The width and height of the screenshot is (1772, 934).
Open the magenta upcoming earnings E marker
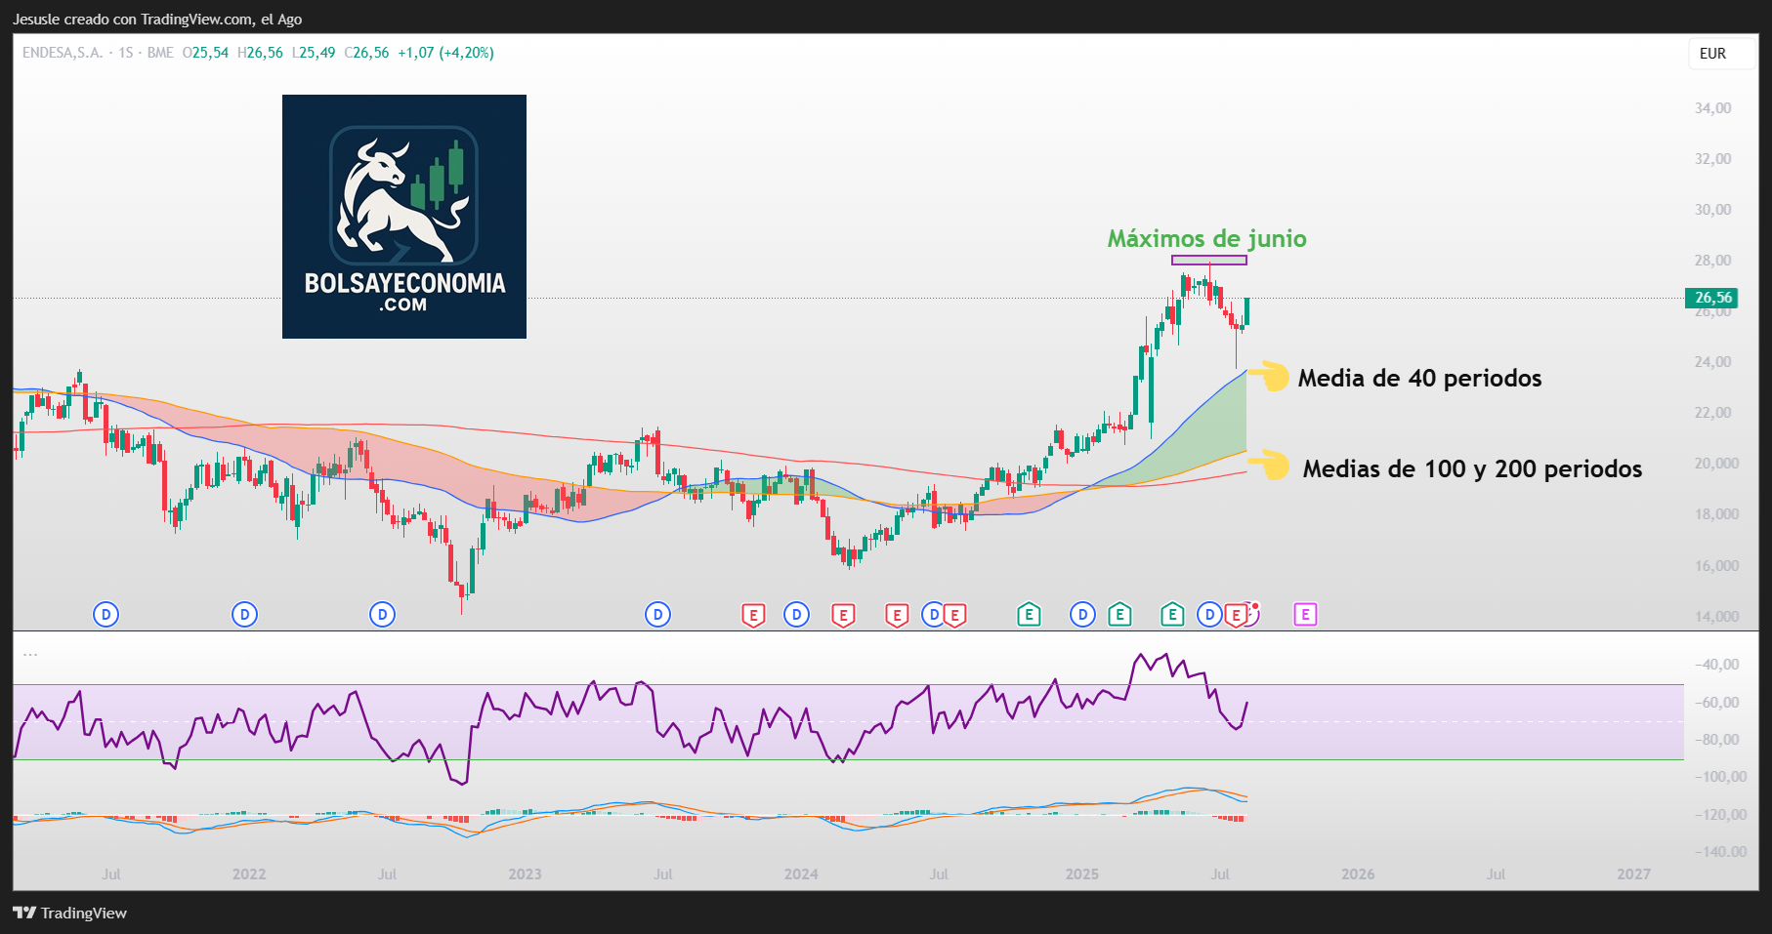1305,615
